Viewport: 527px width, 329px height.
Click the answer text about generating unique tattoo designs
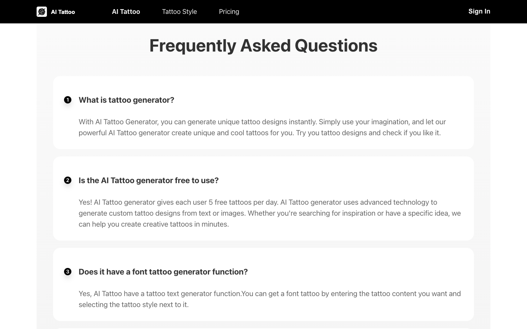[x=262, y=127]
